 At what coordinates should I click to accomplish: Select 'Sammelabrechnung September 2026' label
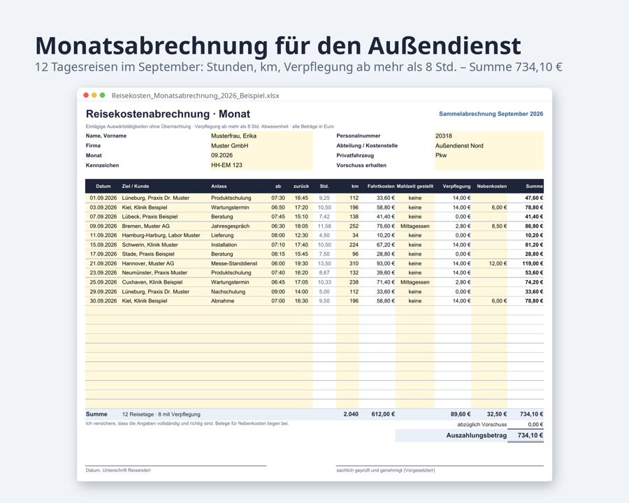[491, 114]
